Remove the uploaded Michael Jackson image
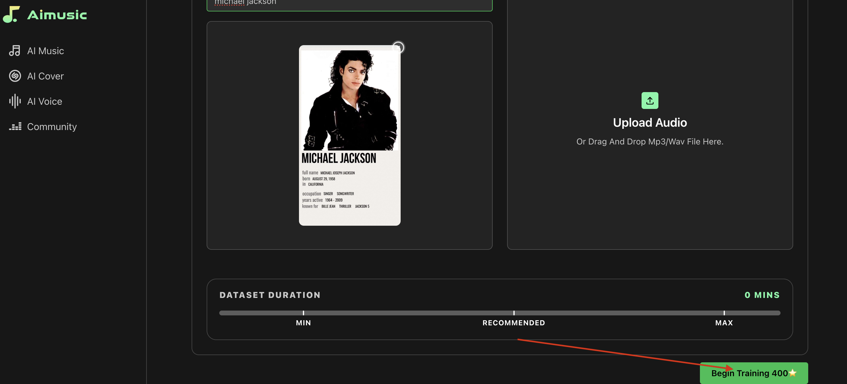847x384 pixels. pos(398,48)
